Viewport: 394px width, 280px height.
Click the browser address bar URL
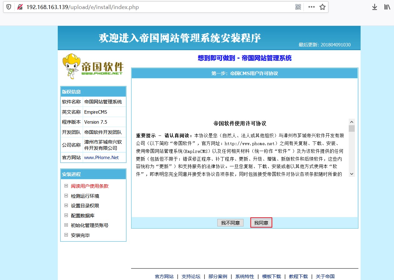click(x=83, y=7)
